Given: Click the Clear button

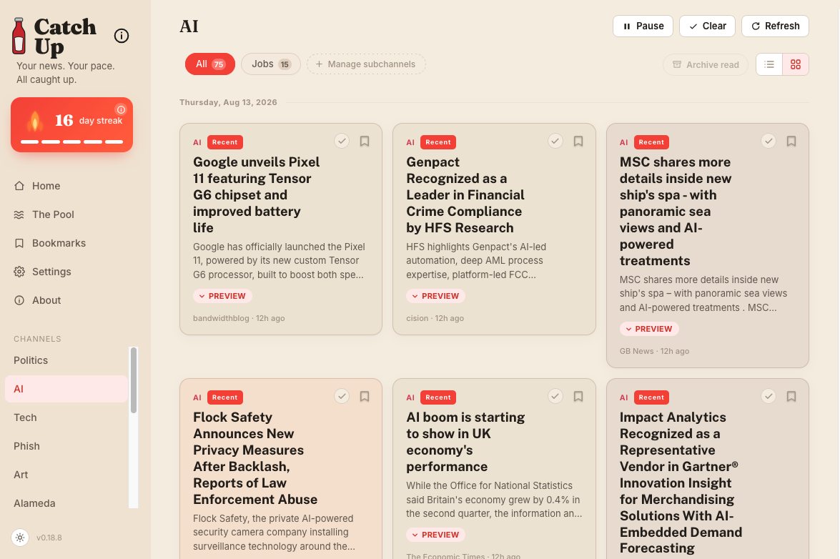Looking at the screenshot, I should (x=707, y=26).
